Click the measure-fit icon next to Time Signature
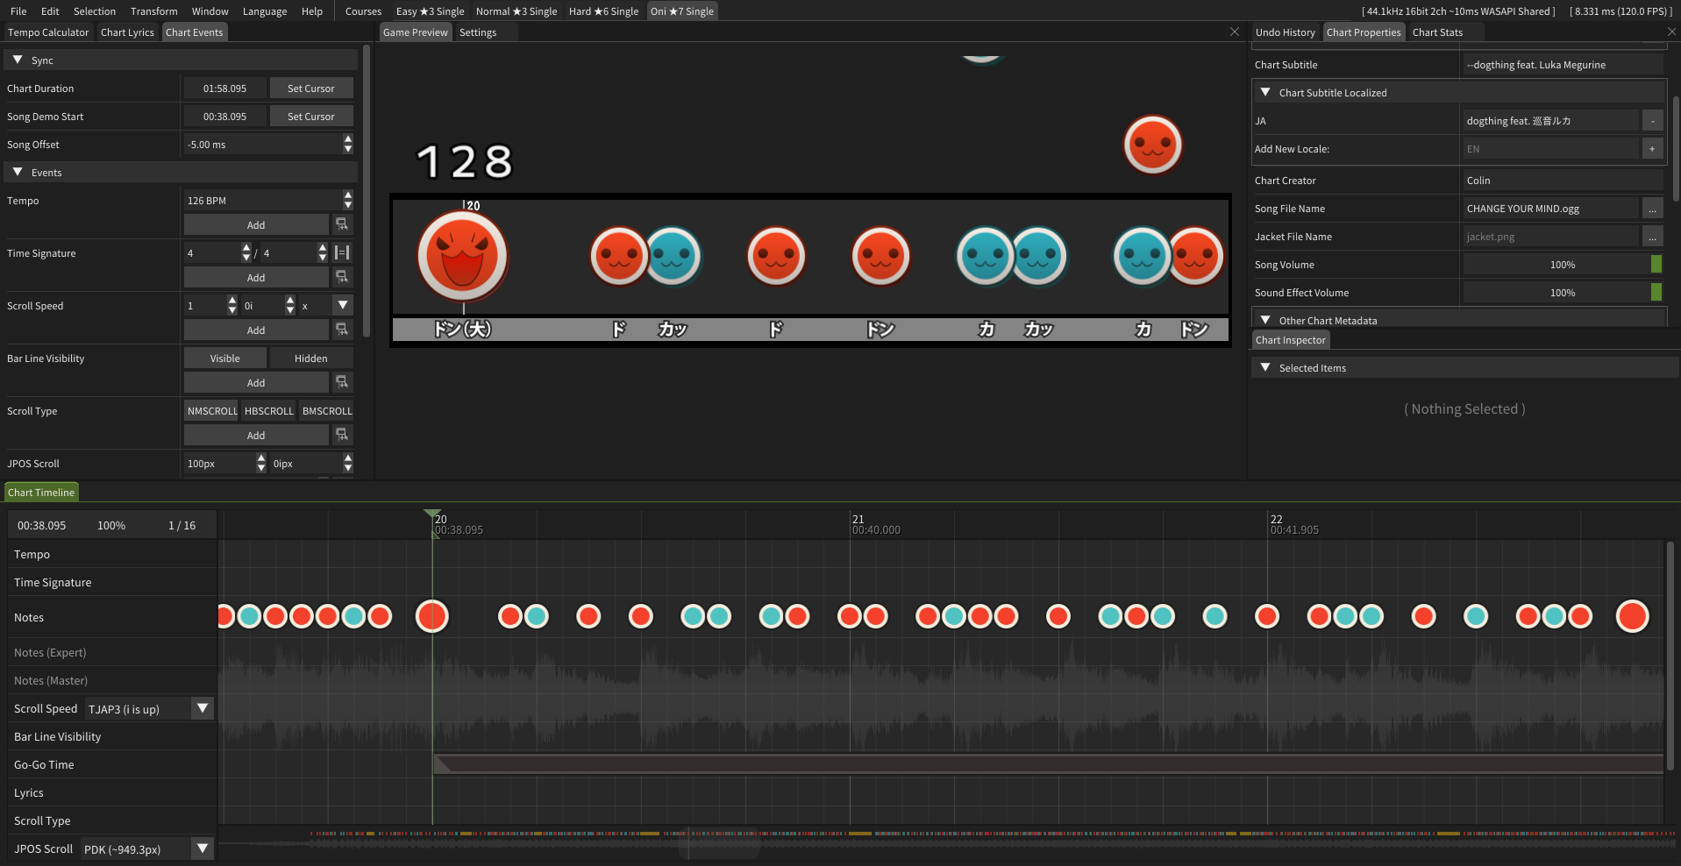Image resolution: width=1681 pixels, height=866 pixels. pos(343,252)
